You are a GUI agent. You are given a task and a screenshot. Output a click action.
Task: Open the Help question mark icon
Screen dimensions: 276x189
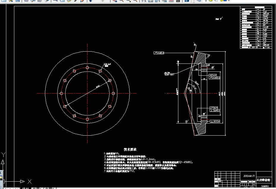[187, 1]
